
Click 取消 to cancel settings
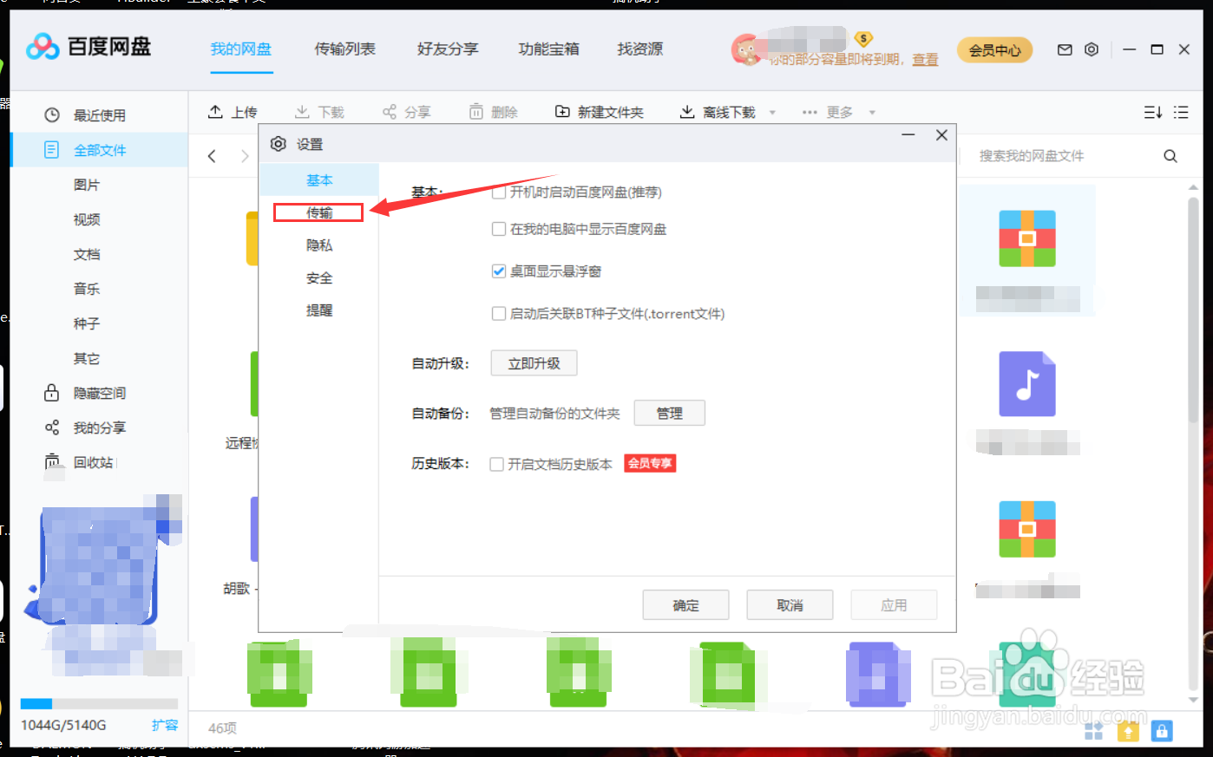(790, 605)
